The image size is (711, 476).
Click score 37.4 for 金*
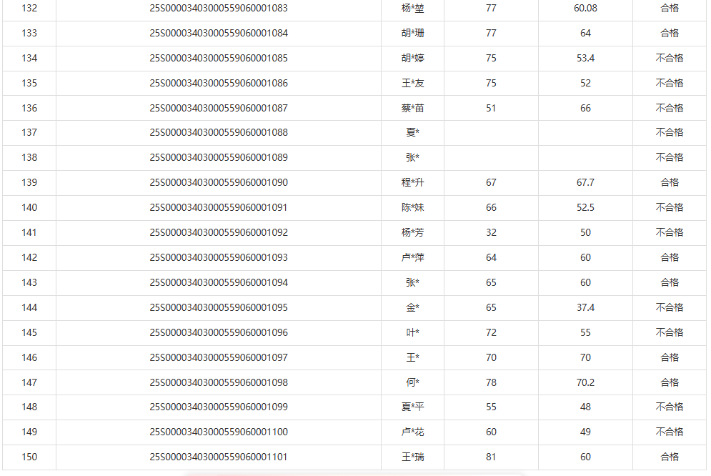[585, 308]
